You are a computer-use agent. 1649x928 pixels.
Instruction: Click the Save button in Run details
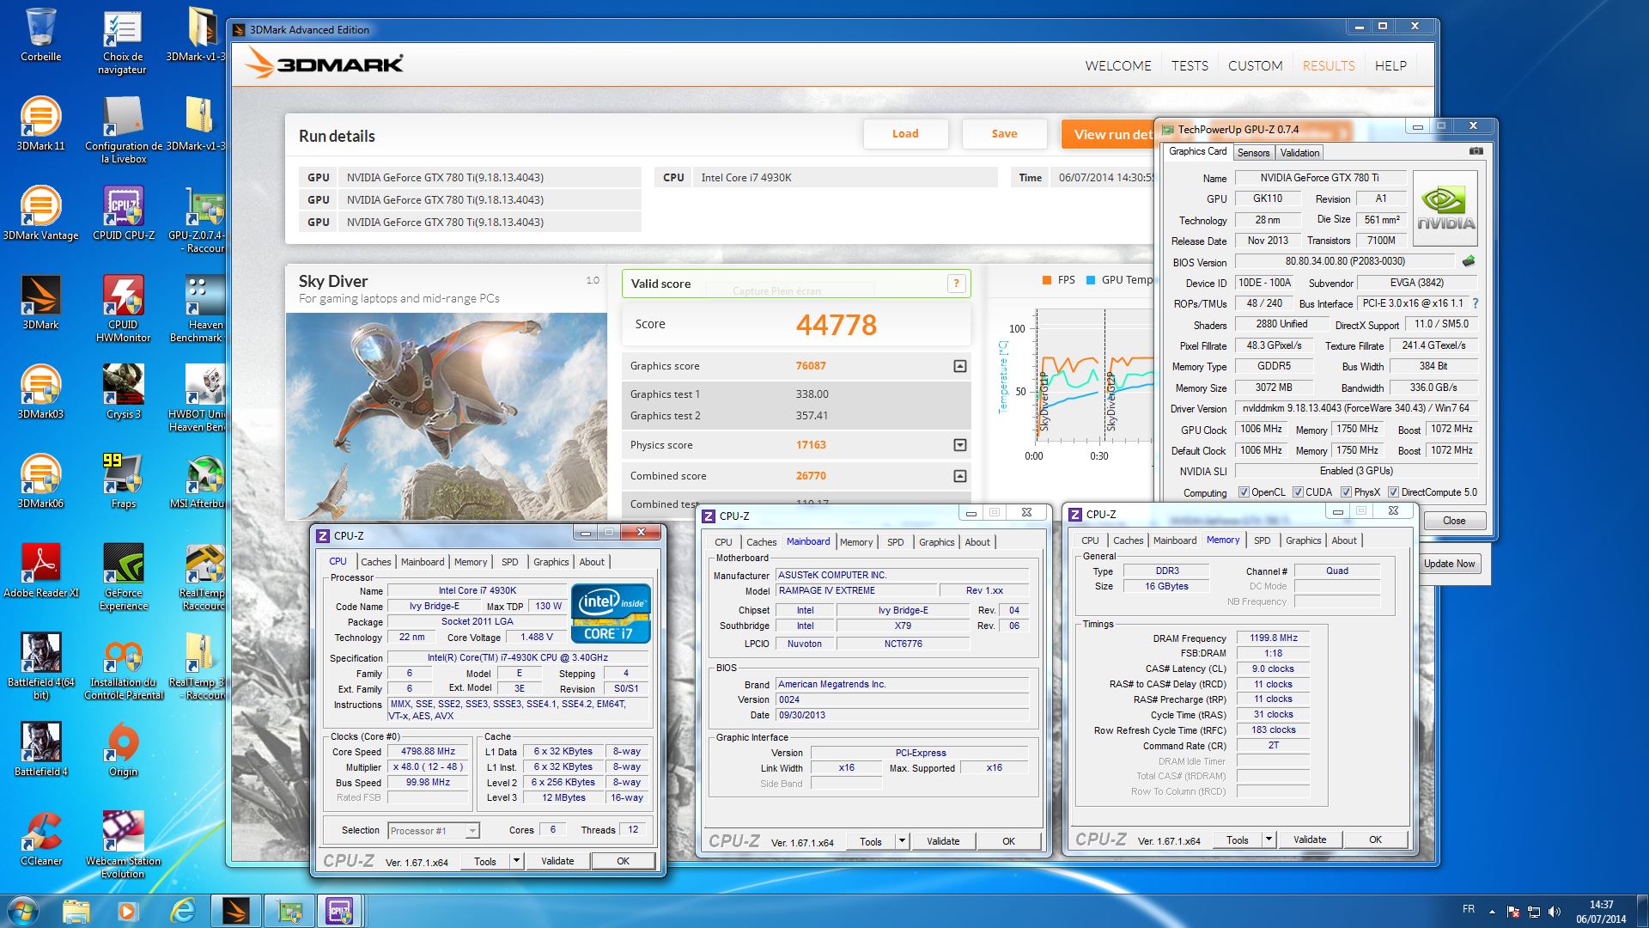click(x=1004, y=134)
